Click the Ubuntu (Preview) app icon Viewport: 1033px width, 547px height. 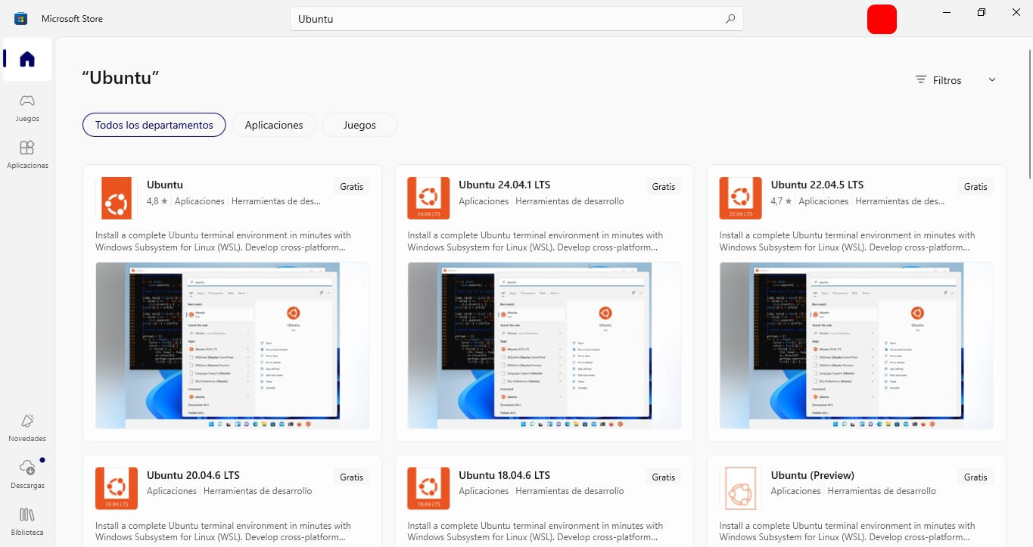[740, 489]
